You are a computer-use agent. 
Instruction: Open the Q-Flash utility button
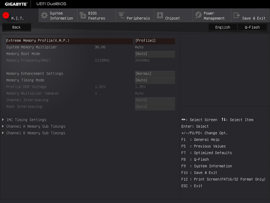(x=252, y=27)
